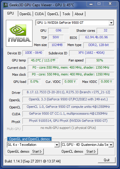The image size is (120, 169).
Task: Open the CUDA tab
Action: (39, 14)
